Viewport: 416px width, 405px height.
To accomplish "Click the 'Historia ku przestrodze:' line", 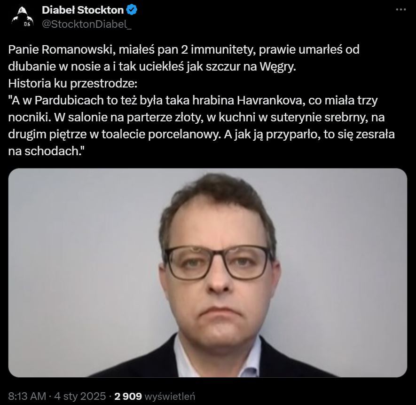I will tap(73, 84).
